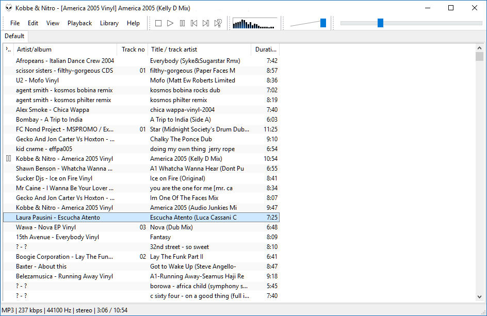The width and height of the screenshot is (487, 316).
Task: Click the seek bar position handle
Action: coord(380,23)
